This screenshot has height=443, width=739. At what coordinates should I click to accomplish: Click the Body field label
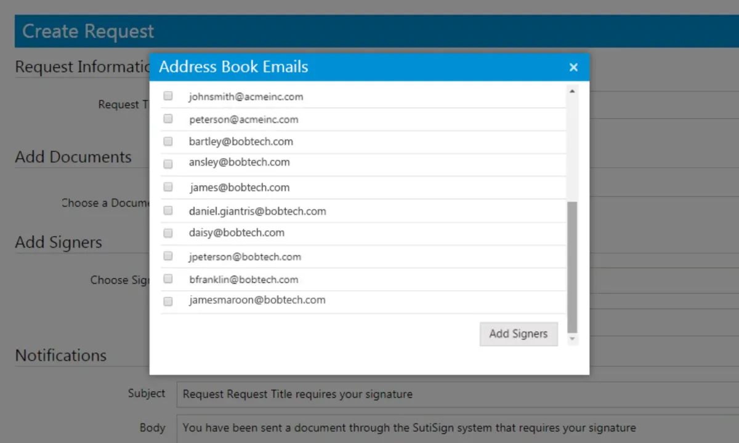pos(152,428)
